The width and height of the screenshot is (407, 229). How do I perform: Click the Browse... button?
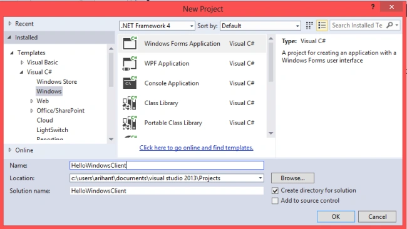tap(292, 178)
